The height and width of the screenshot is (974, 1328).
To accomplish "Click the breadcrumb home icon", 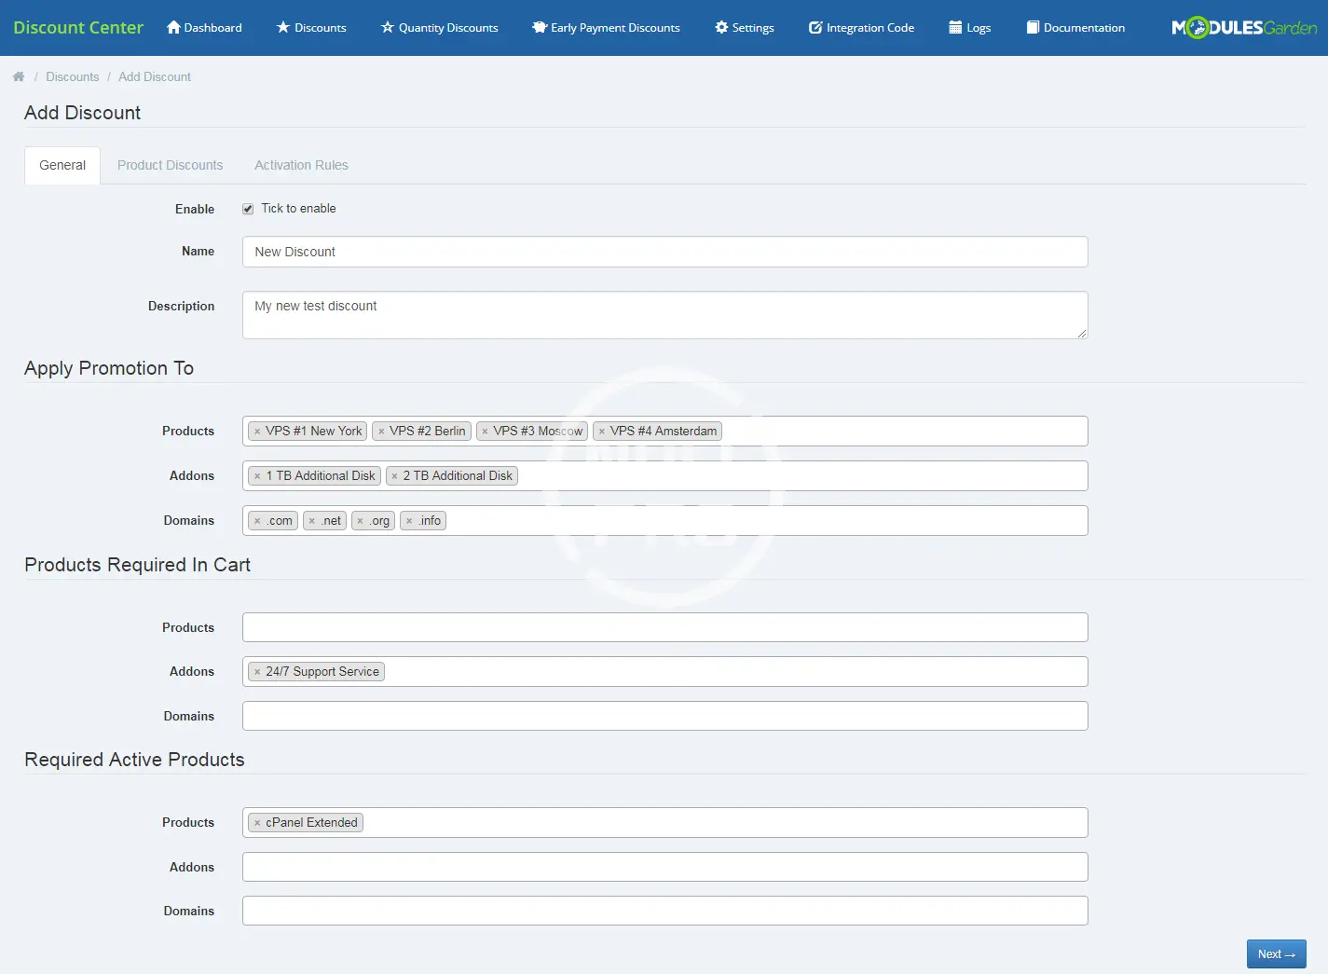I will tap(19, 76).
